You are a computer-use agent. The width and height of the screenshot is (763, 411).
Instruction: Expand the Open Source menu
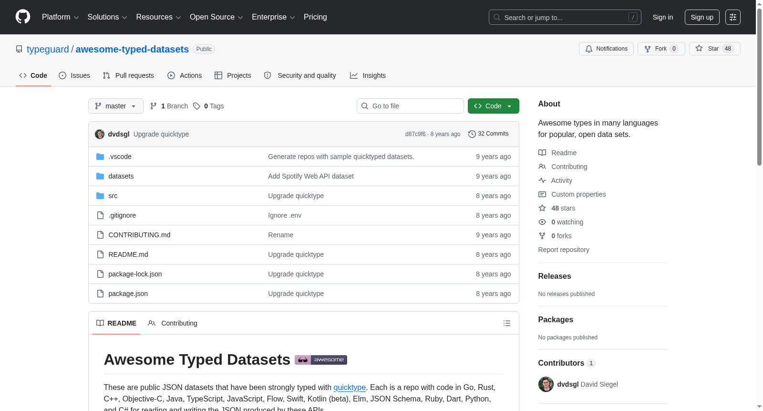tap(217, 17)
